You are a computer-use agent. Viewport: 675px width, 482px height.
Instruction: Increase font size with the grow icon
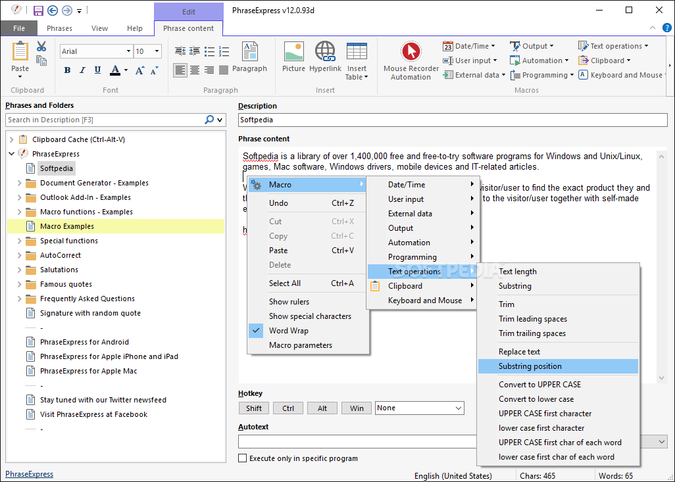(x=139, y=70)
